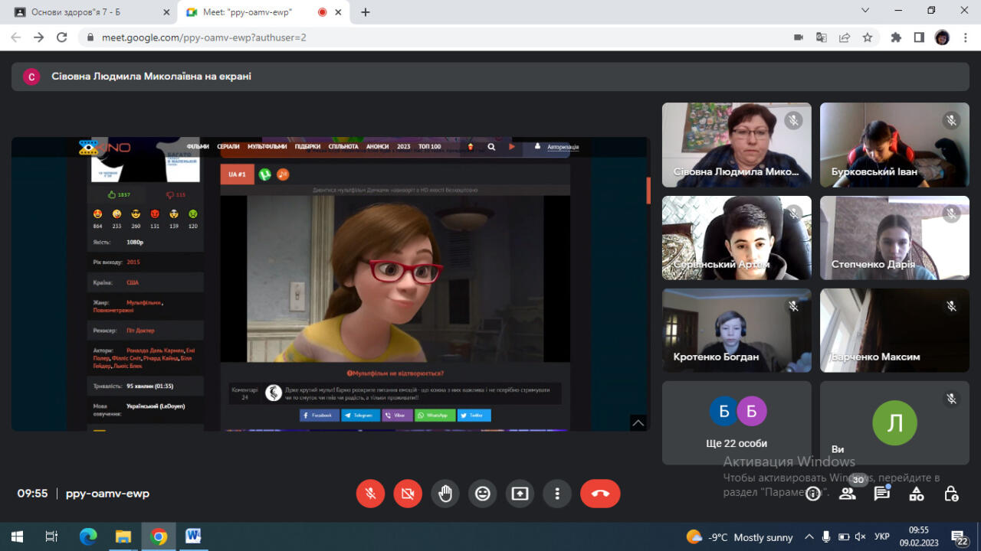Image resolution: width=981 pixels, height=551 pixels.
Task: Select the UA #1 player tab
Action: pyautogui.click(x=237, y=174)
